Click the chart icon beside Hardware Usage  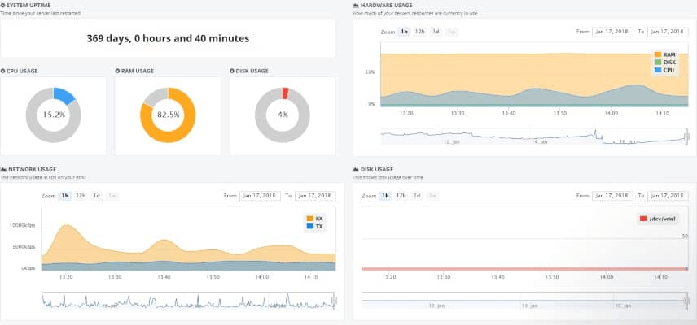356,6
